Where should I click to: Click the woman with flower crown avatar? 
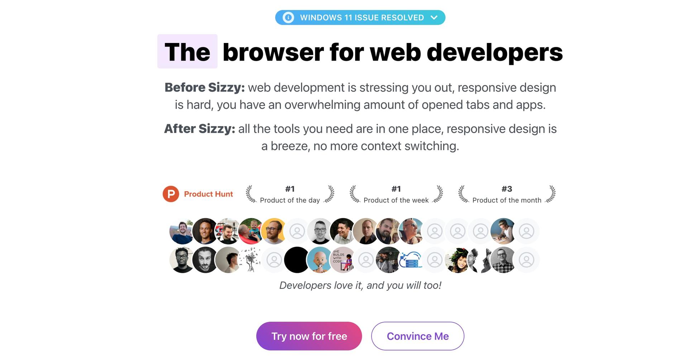pos(458,260)
